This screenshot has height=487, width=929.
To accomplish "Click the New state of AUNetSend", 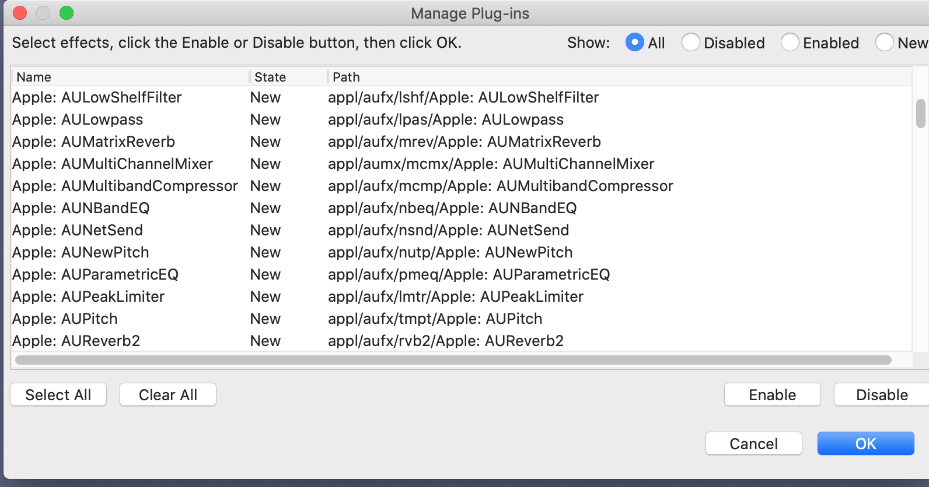I will click(266, 230).
